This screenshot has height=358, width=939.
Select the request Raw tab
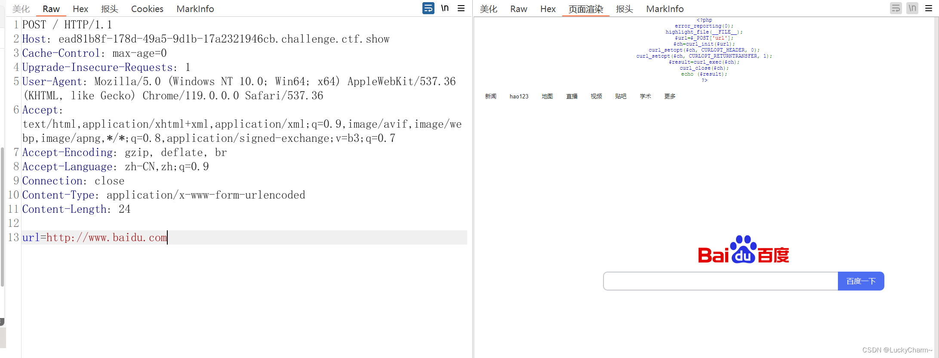(x=51, y=9)
